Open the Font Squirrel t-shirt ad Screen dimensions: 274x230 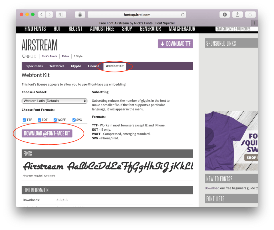pos(231,141)
